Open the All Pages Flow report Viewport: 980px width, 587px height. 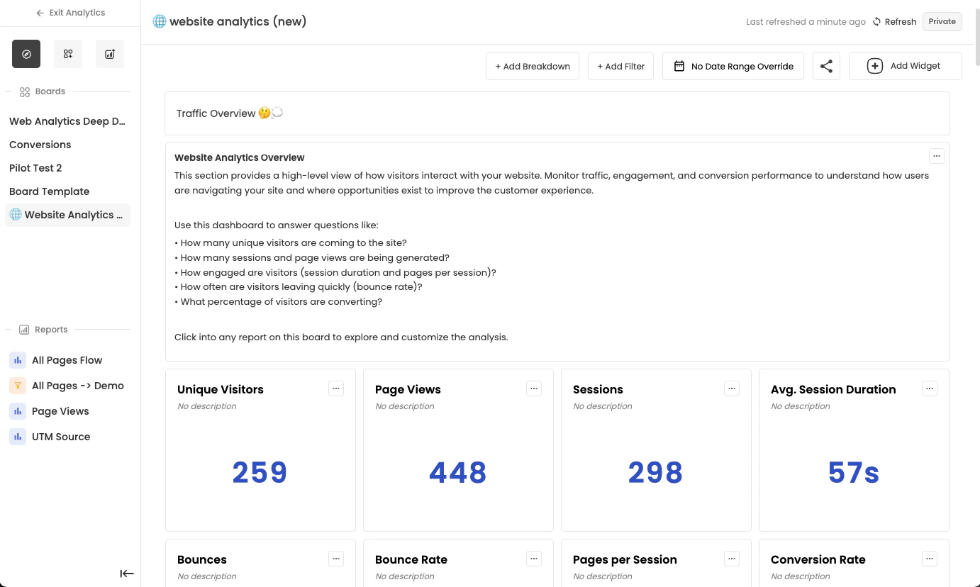pyautogui.click(x=67, y=360)
